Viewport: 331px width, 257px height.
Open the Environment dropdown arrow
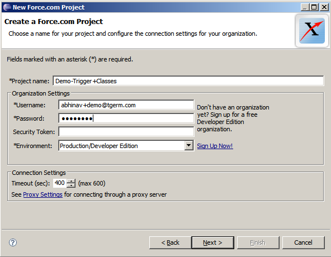[x=189, y=146]
